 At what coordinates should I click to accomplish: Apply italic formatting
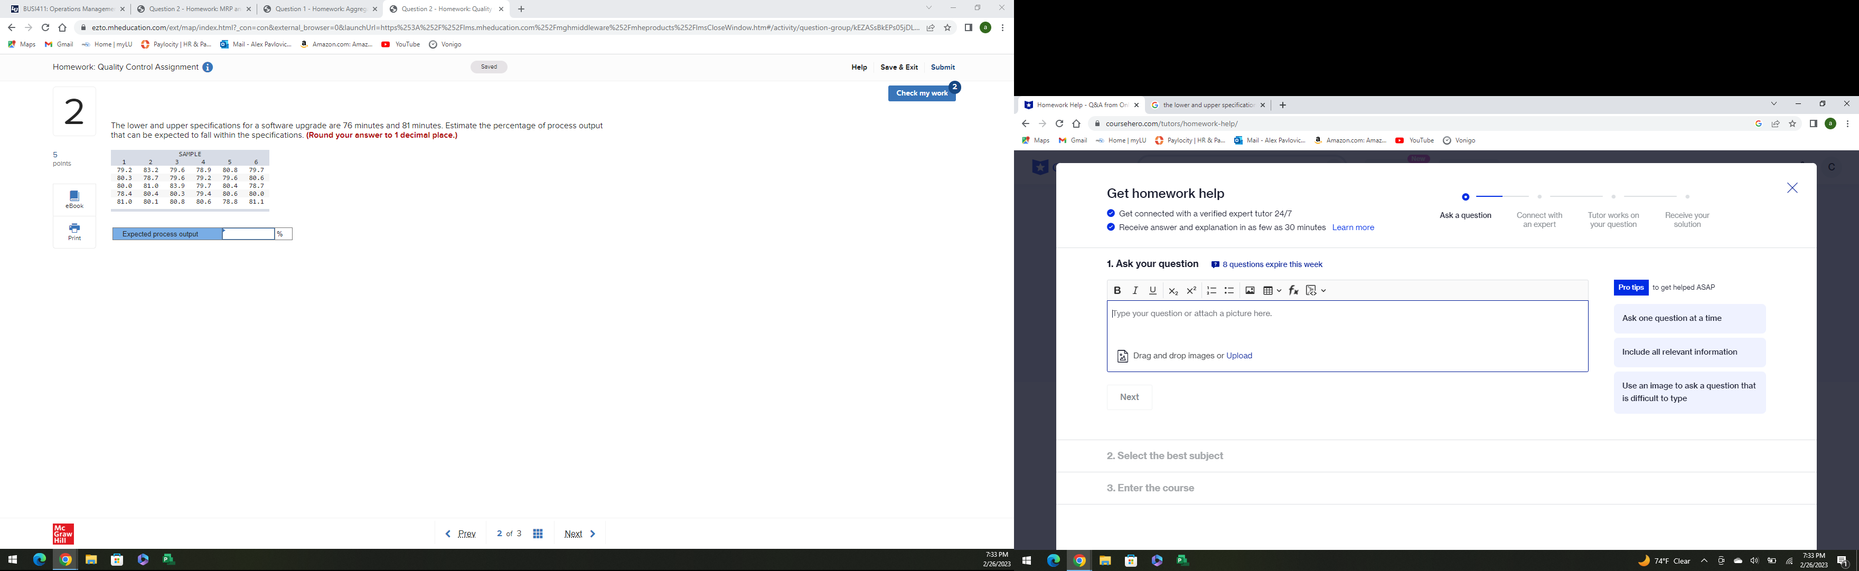pyautogui.click(x=1134, y=291)
